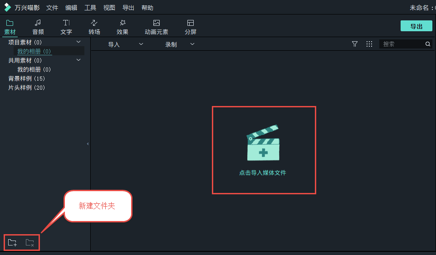
Task: Select 我的相册 (0) under 共用素材
Action: click(34, 69)
